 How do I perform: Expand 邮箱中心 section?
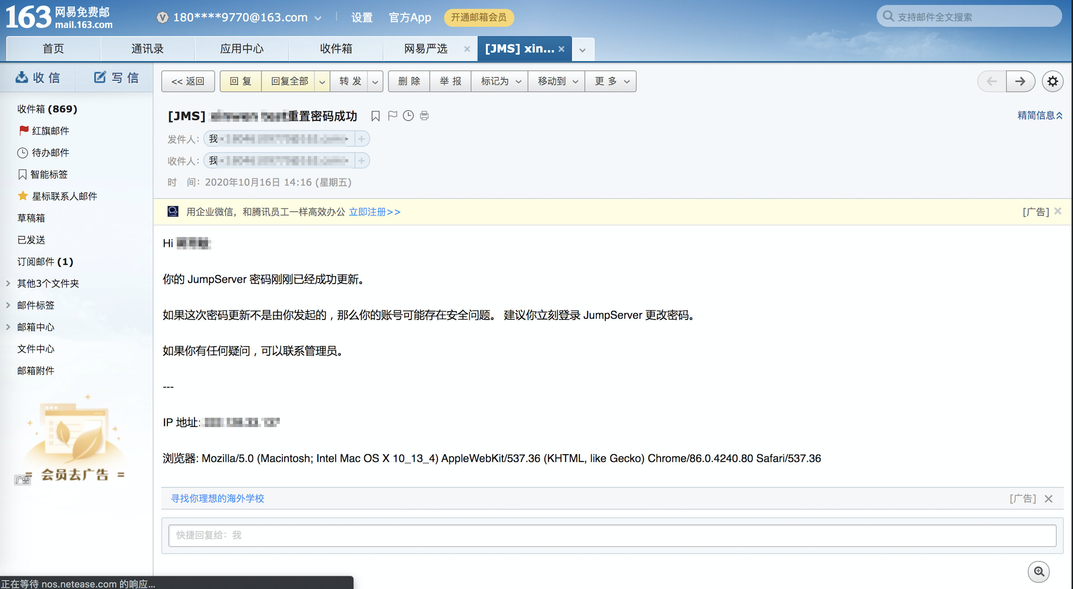pos(8,327)
